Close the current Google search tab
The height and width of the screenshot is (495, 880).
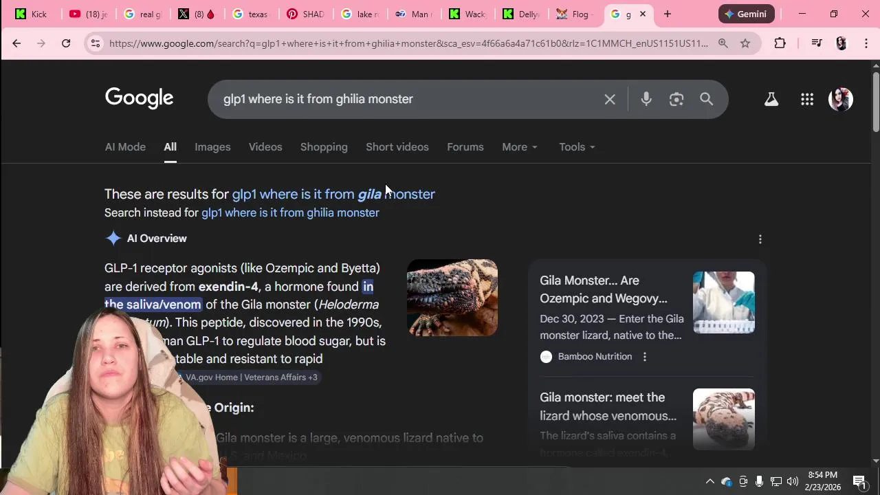(643, 14)
